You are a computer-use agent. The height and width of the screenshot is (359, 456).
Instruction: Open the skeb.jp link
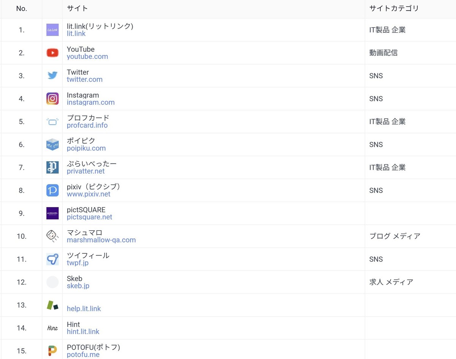point(78,286)
